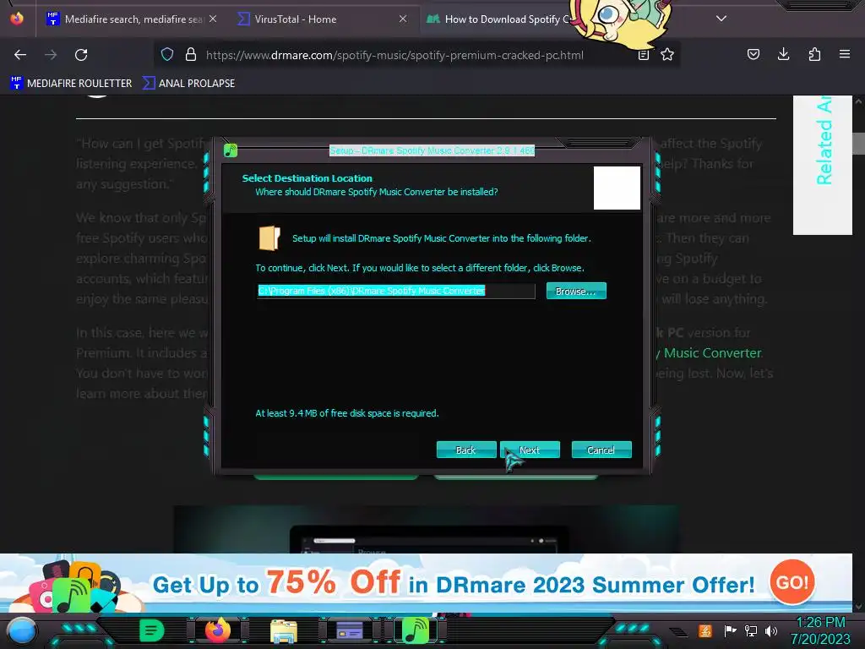865x649 pixels.
Task: Open the clock showing 1:26 PM
Action: [x=820, y=630]
